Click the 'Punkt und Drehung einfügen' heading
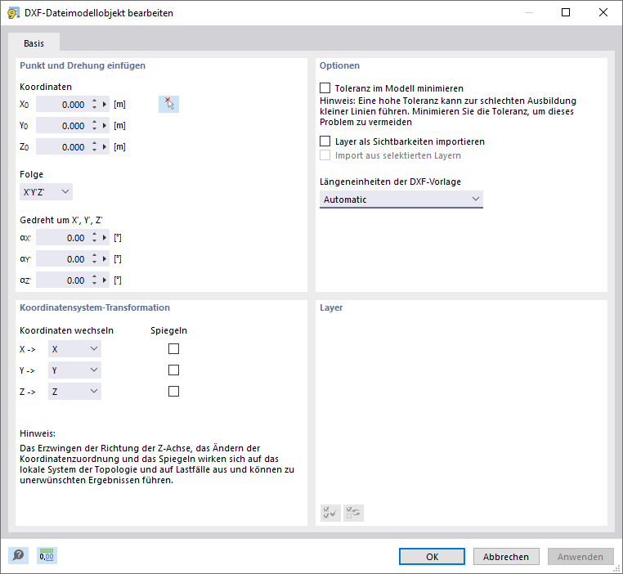Screen dimensions: 623x574 pos(83,65)
